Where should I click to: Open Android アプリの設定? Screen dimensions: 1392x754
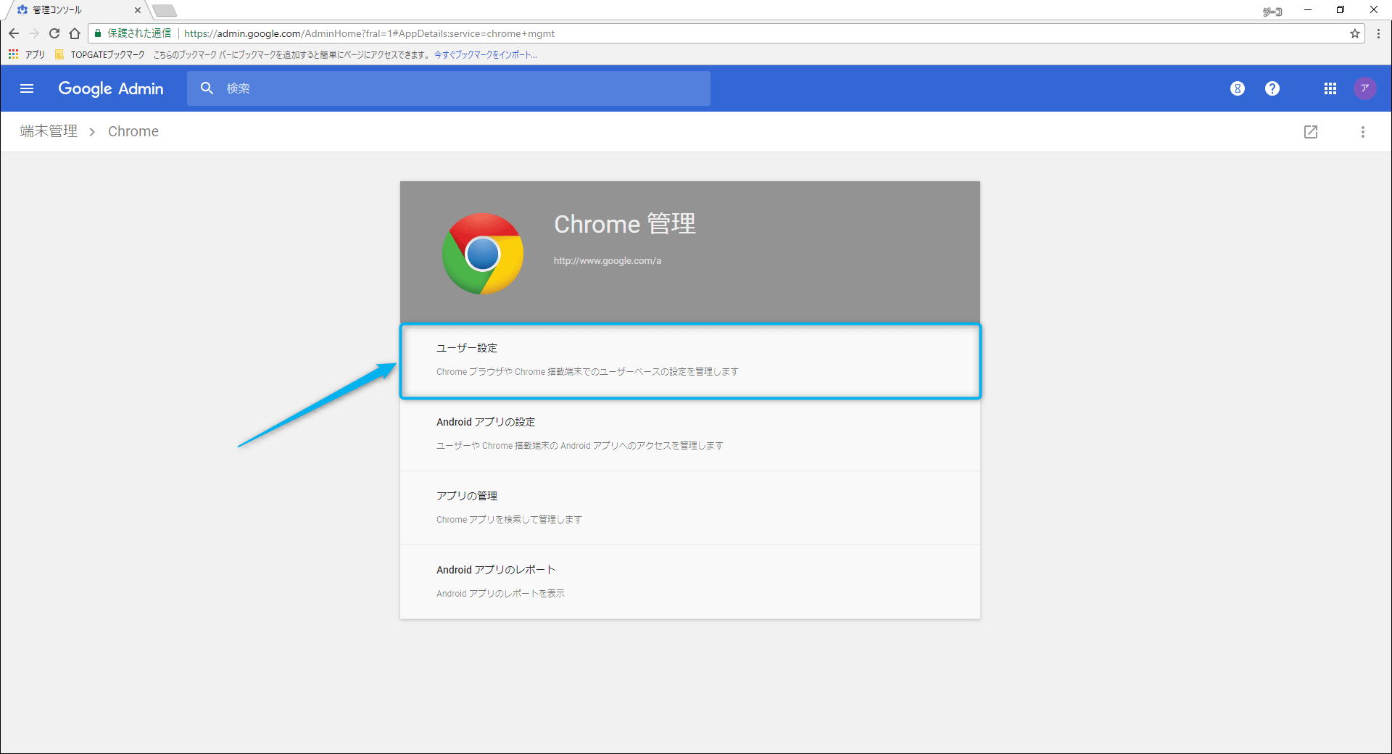tap(690, 434)
